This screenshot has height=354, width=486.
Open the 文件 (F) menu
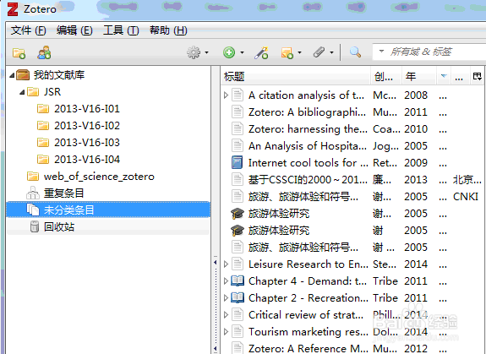28,30
